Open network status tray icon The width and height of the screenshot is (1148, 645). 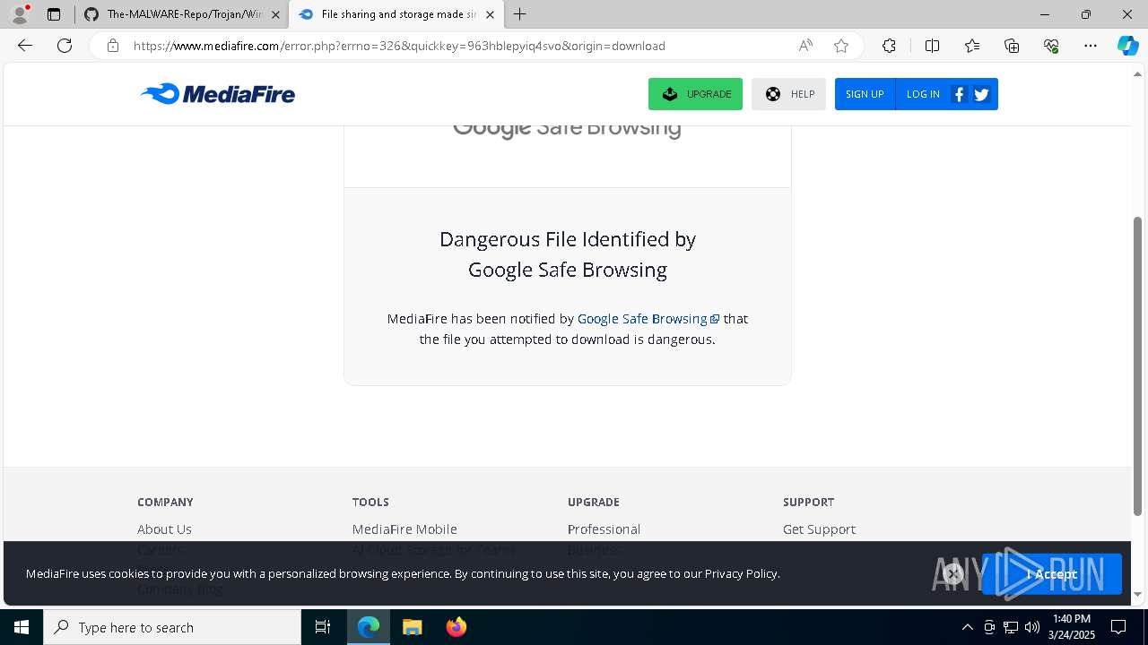(x=1011, y=627)
